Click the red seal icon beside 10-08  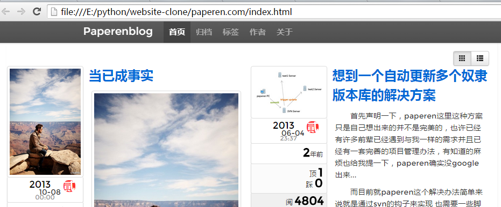coord(69,186)
